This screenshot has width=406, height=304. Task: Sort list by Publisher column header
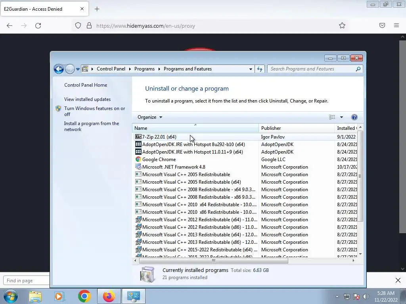tap(297, 128)
